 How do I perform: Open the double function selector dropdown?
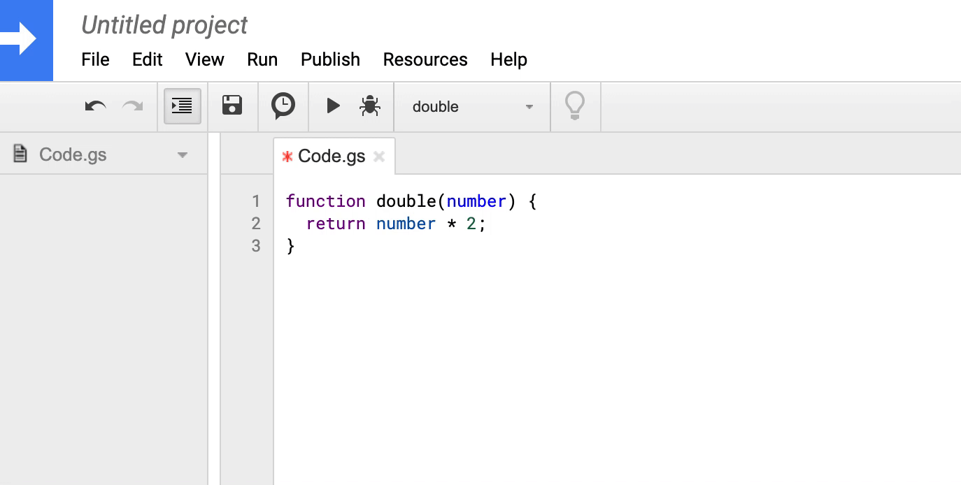[472, 107]
